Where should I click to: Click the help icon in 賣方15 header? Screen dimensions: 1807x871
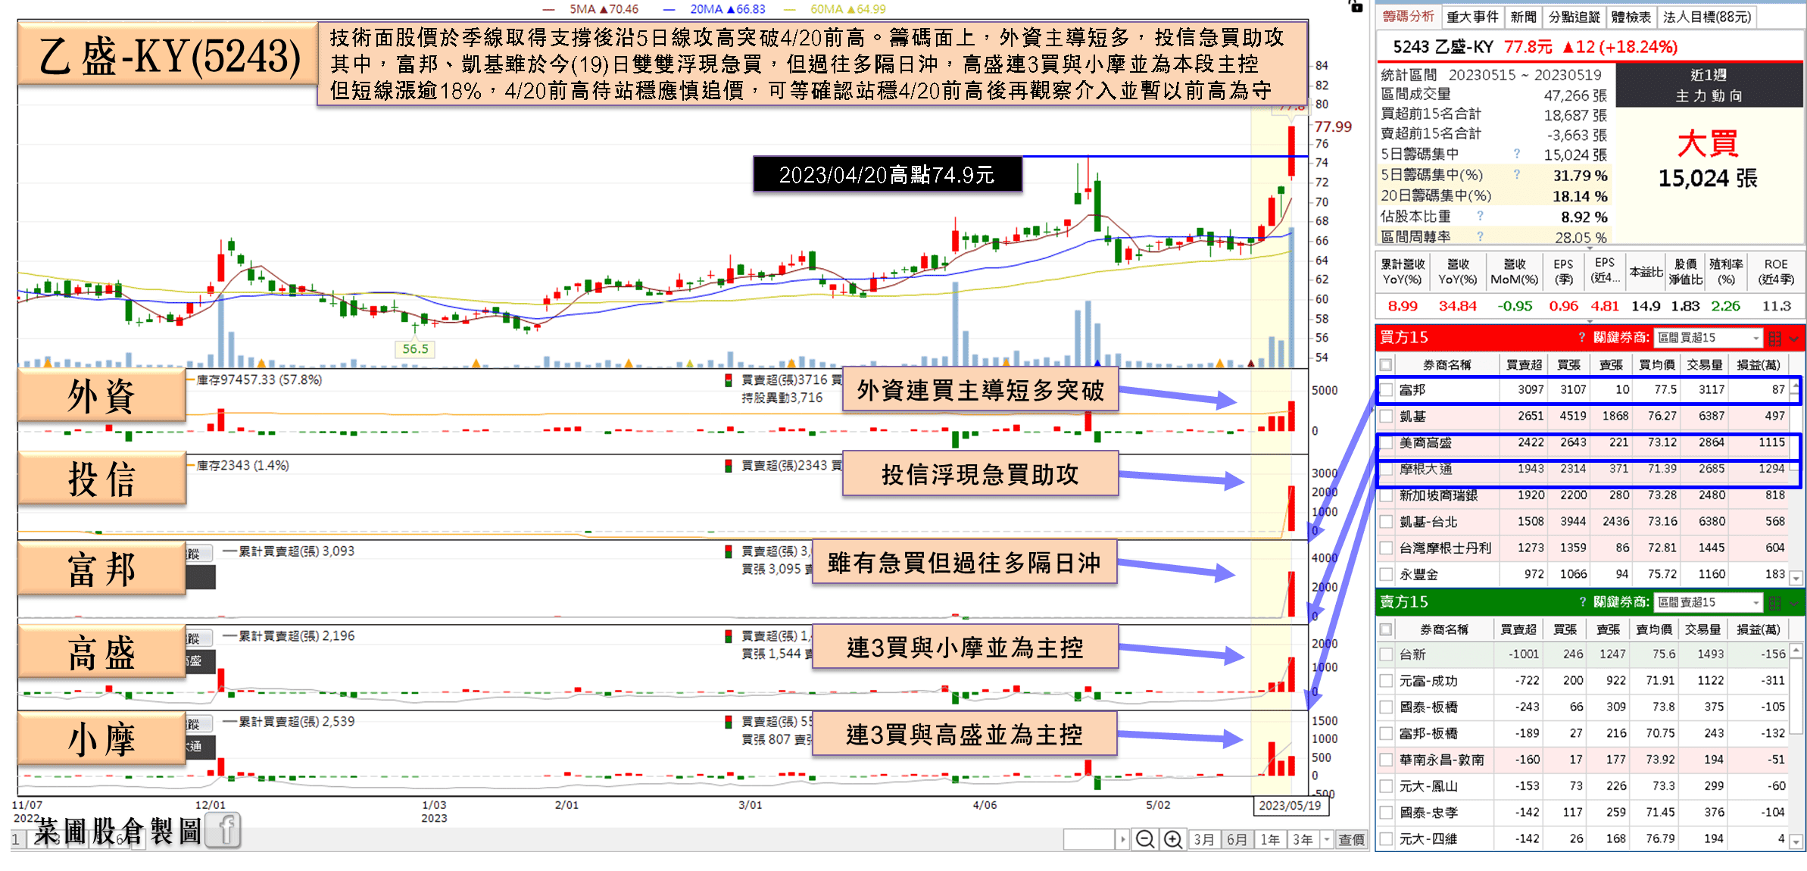1581,601
